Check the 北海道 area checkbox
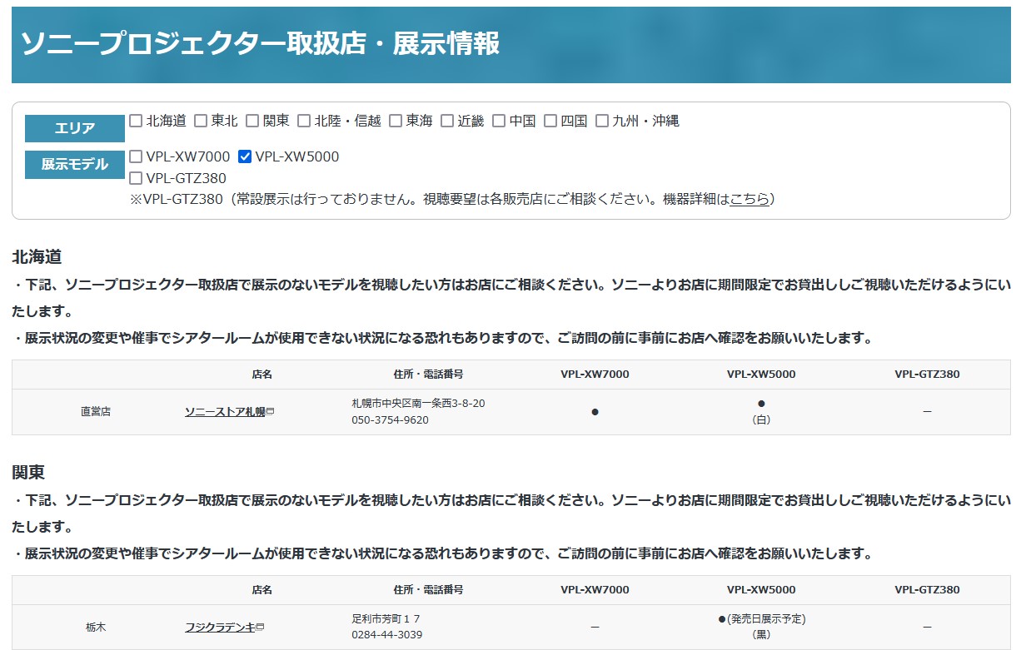Screen dimensions: 1021x650 click(x=136, y=122)
